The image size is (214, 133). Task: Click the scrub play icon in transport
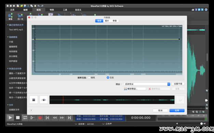click(x=32, y=118)
